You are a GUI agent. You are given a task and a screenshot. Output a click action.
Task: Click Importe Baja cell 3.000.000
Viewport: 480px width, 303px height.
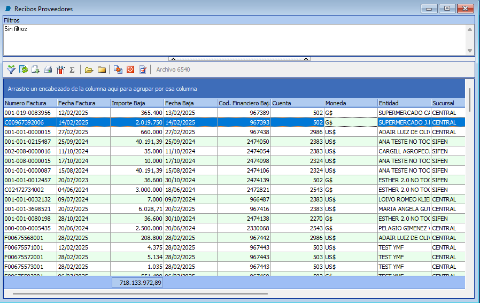(x=137, y=190)
